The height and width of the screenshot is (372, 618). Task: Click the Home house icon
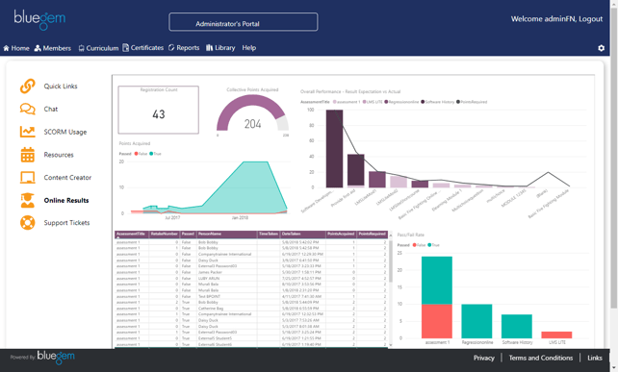coord(6,48)
